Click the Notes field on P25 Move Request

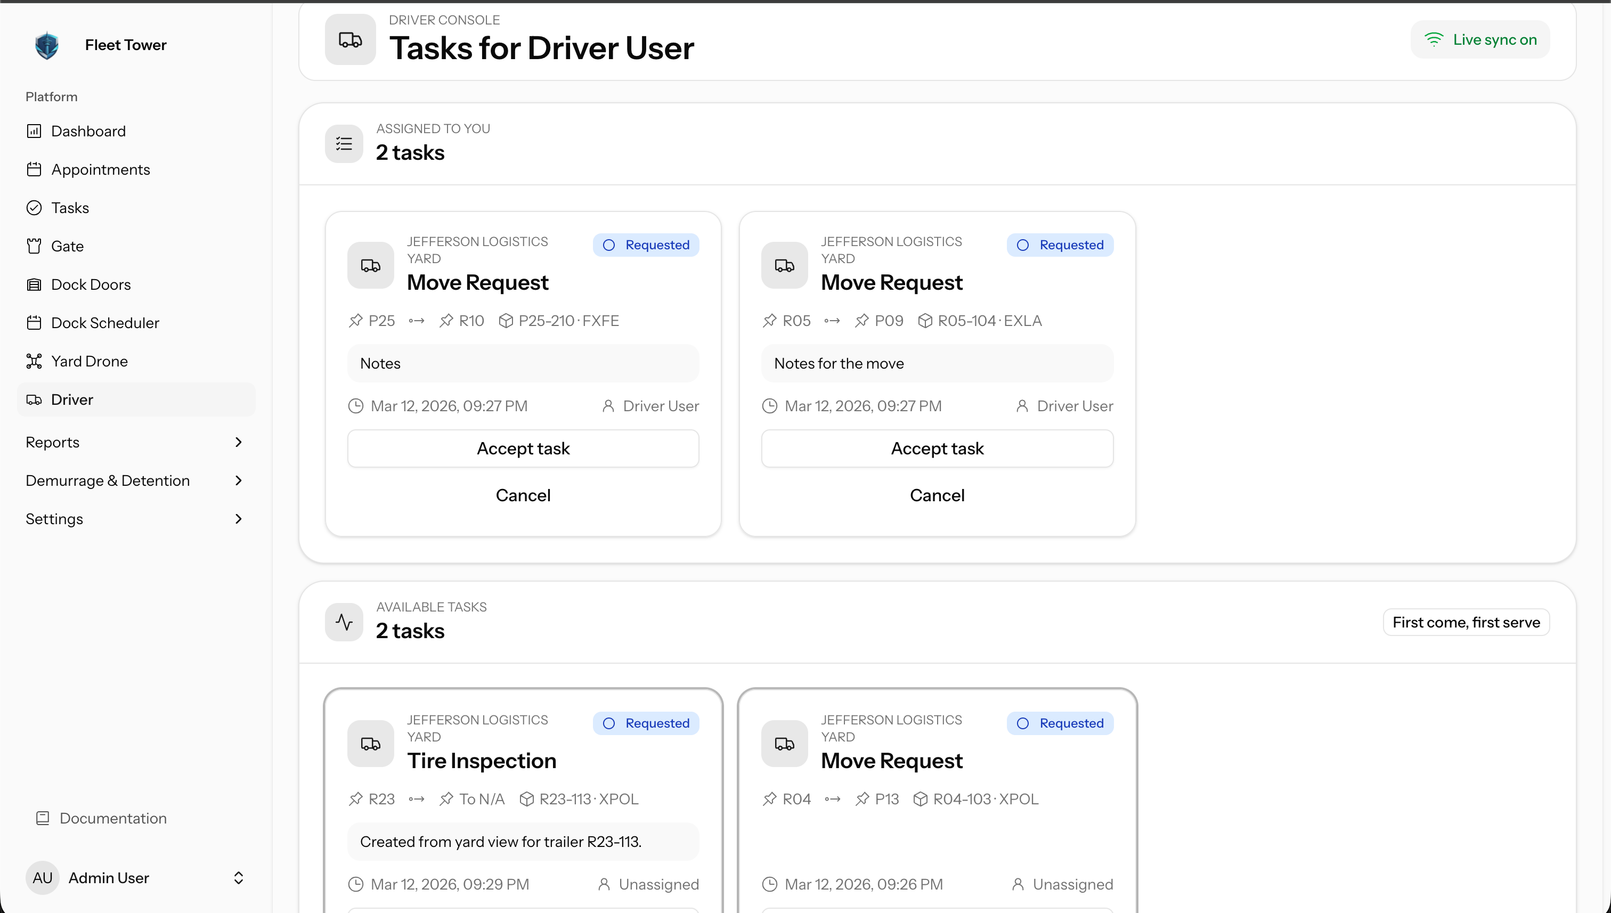point(523,363)
